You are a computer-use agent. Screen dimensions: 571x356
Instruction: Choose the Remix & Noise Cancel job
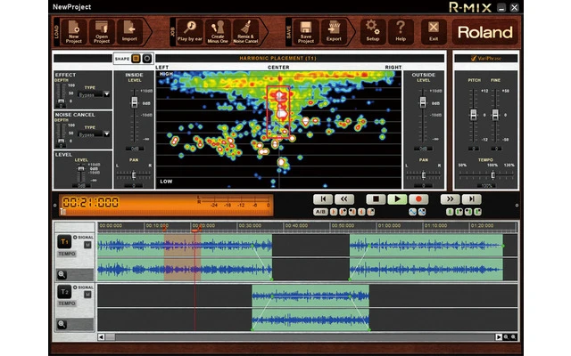click(x=245, y=32)
